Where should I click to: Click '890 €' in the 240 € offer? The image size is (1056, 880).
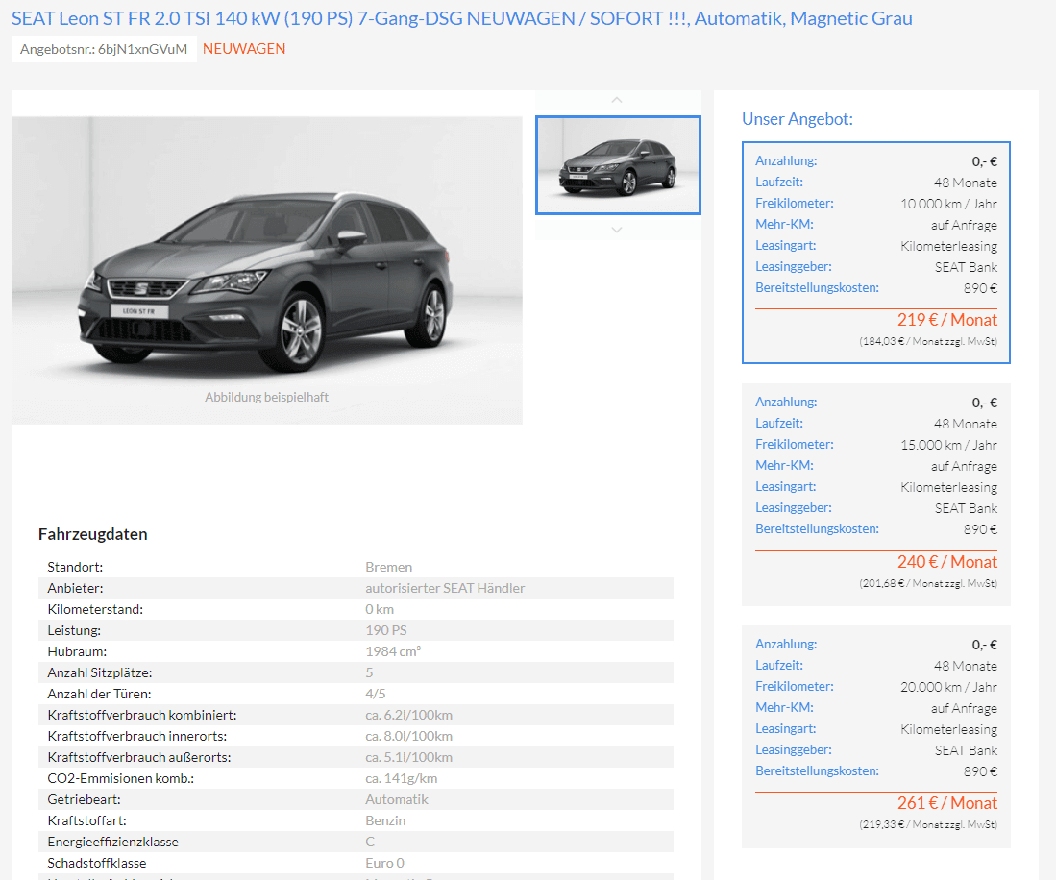coord(980,529)
